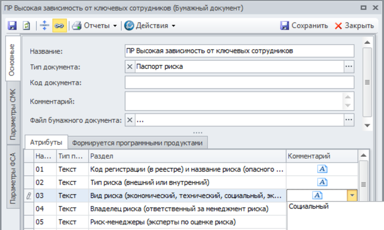Open the Тип документа browse ellipsis
384x230 pixels.
[349, 67]
